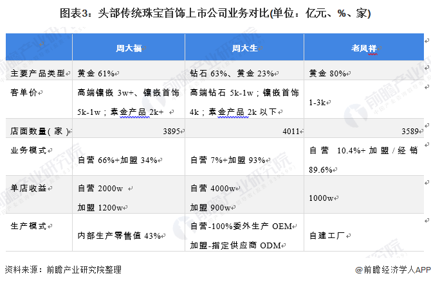
Task: Click the 业务模式 row label
Action: coord(28,150)
